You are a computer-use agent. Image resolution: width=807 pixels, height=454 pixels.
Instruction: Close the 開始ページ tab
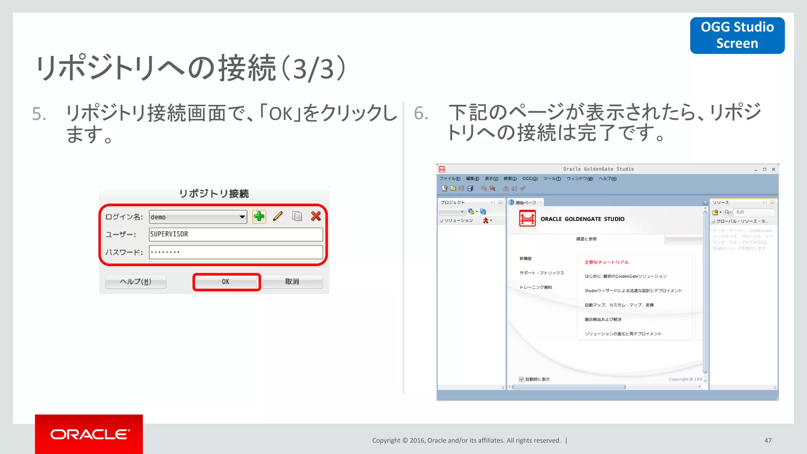[x=541, y=202]
